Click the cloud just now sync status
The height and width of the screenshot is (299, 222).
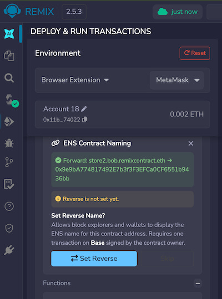[x=178, y=12]
